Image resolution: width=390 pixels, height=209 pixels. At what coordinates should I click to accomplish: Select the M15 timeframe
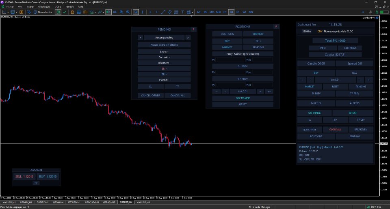click(x=212, y=12)
